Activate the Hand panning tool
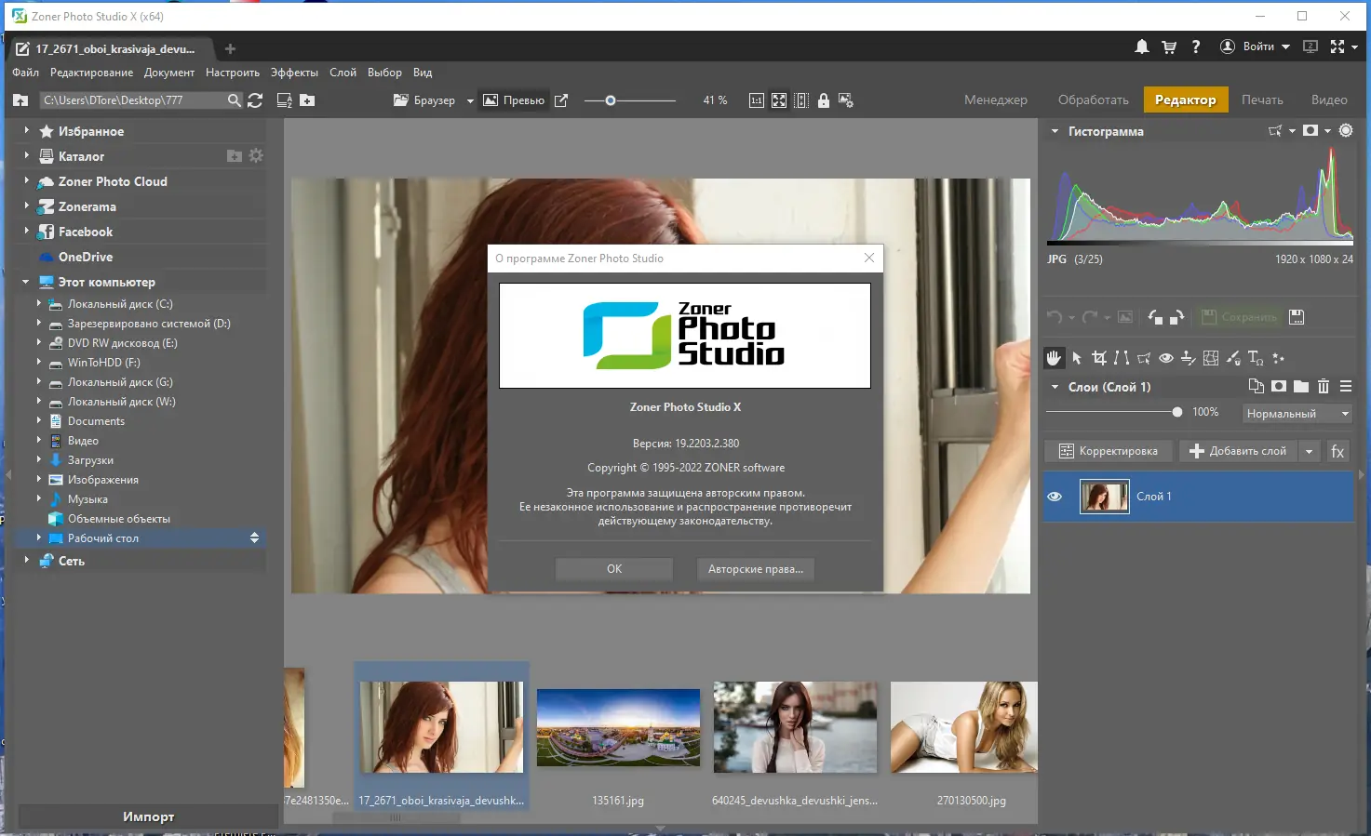The width and height of the screenshot is (1371, 836). point(1054,358)
